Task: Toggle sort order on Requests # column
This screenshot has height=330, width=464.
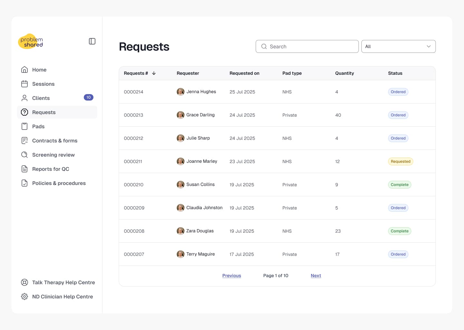Action: pyautogui.click(x=154, y=73)
